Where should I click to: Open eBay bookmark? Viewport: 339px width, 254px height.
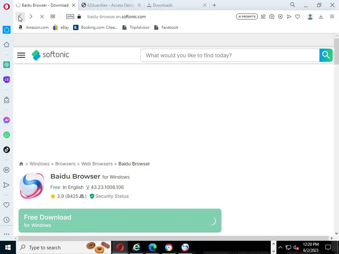click(x=61, y=27)
